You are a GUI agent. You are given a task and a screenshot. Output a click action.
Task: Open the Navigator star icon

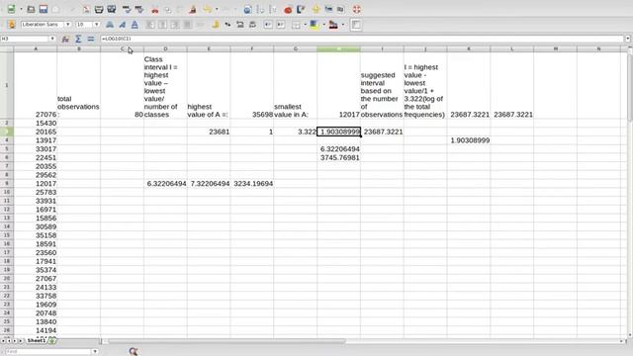pos(316,9)
